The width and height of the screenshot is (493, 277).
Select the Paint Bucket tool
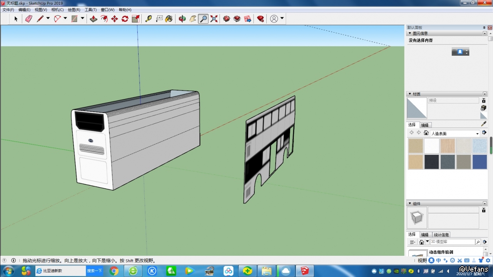[169, 19]
